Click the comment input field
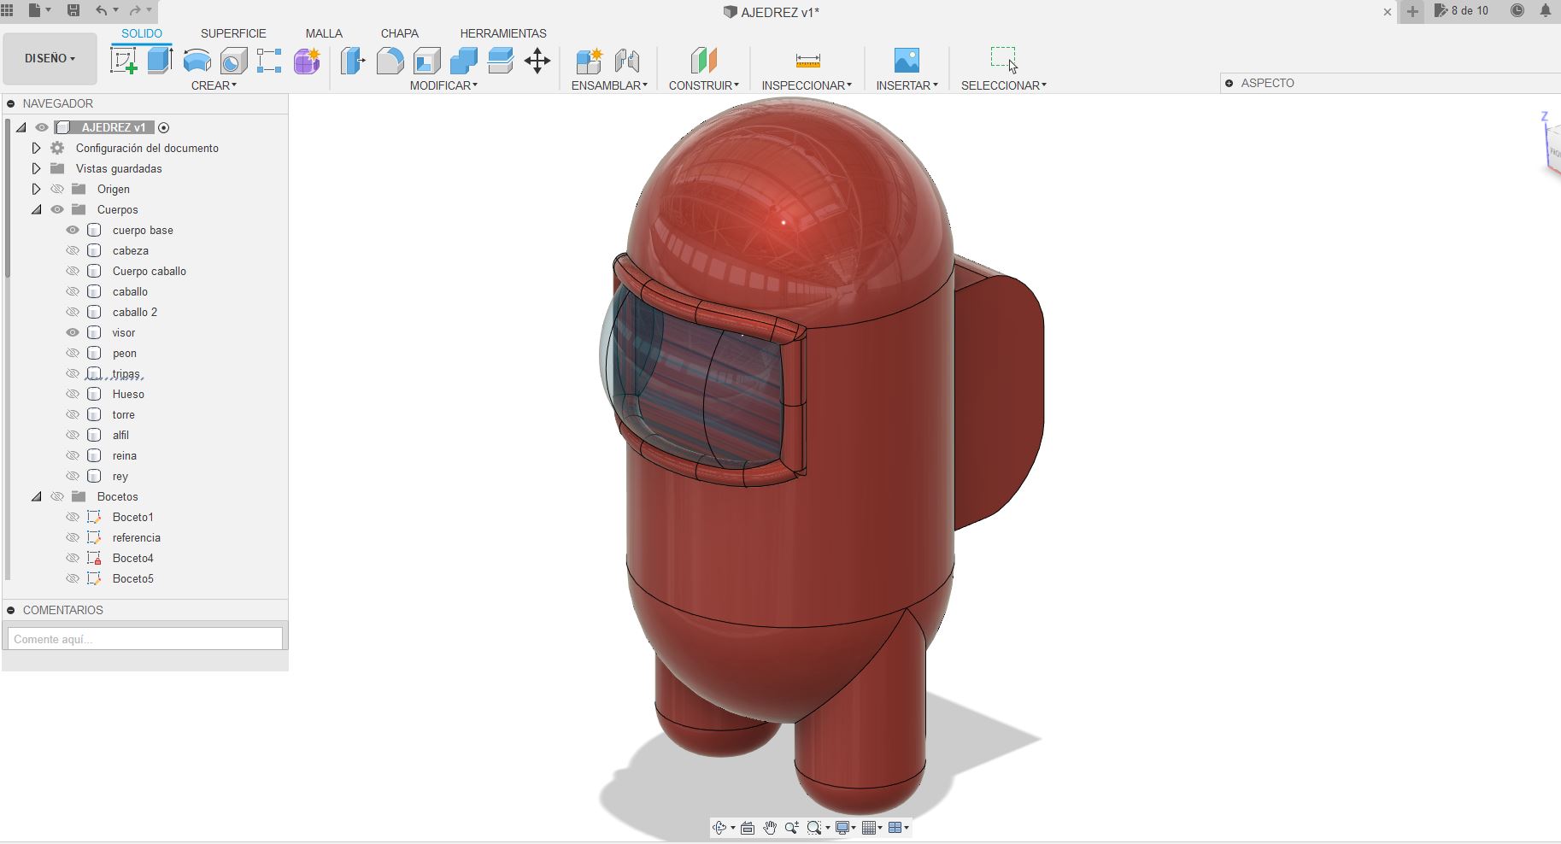1561x844 pixels. click(145, 639)
